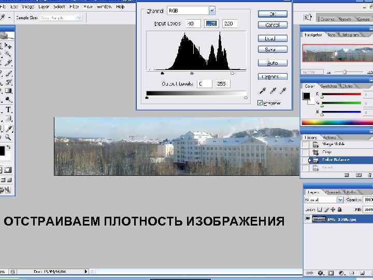Open the Filter menu

point(74,7)
